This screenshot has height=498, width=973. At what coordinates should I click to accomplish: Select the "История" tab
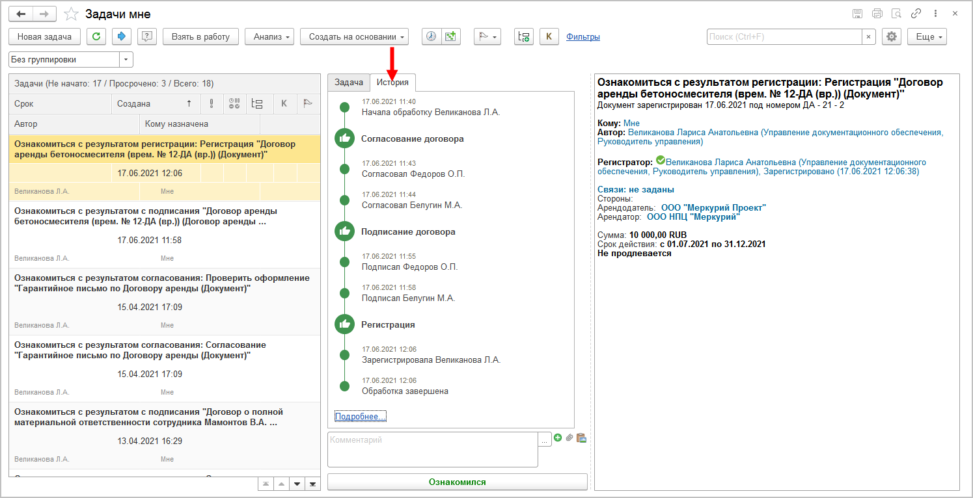(x=393, y=83)
